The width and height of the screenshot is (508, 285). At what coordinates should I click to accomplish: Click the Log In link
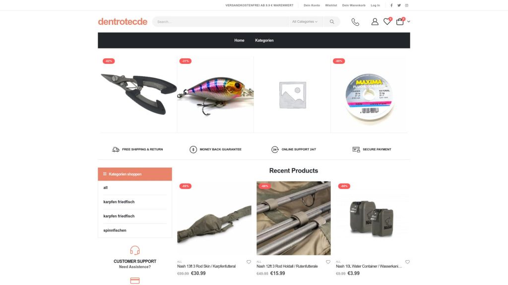pos(375,5)
